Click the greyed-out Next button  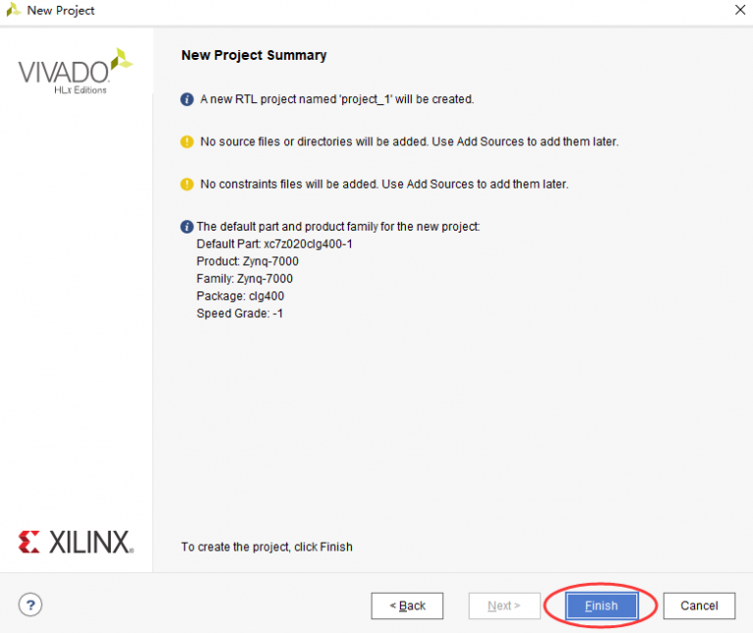pyautogui.click(x=504, y=606)
